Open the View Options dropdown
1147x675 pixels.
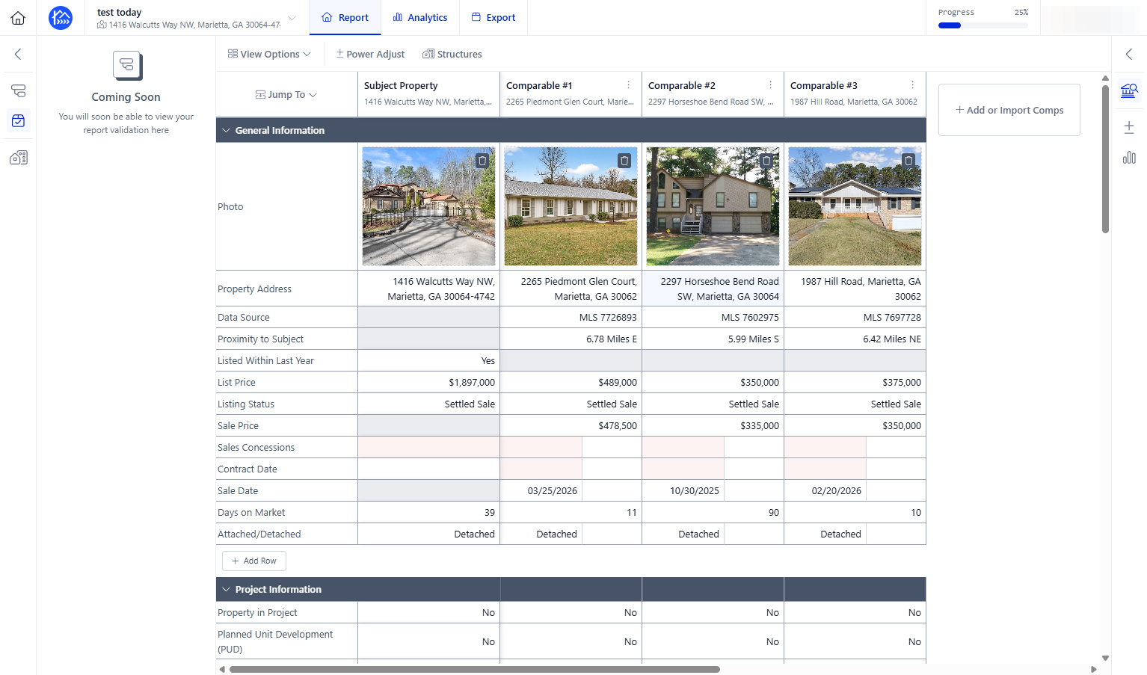pyautogui.click(x=269, y=54)
